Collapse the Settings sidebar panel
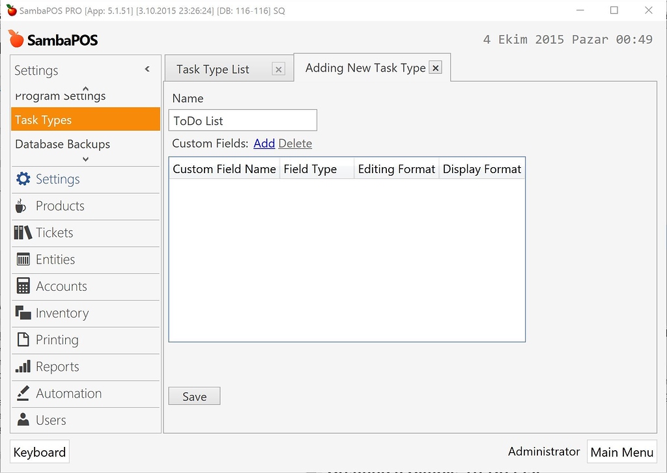The image size is (667, 473). coord(147,69)
